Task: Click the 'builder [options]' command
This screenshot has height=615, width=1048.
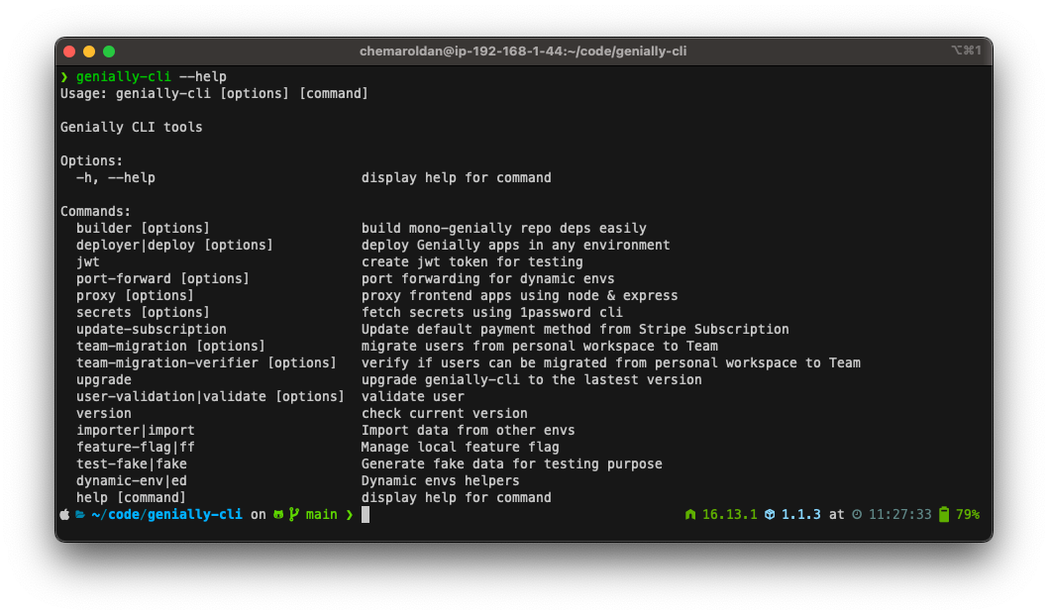Action: (x=143, y=228)
